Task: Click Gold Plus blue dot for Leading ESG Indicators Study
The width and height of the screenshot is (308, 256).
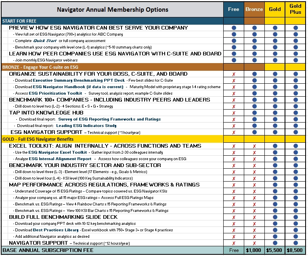Action: click(x=295, y=125)
